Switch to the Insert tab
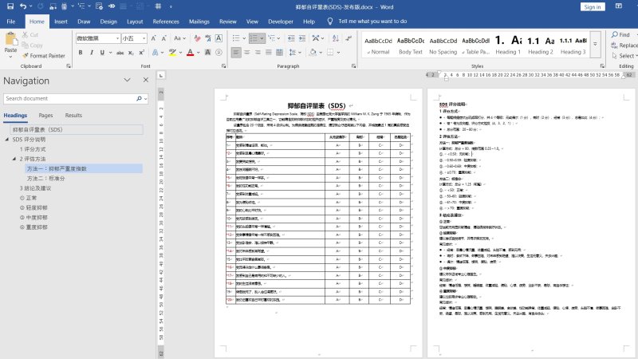This screenshot has height=359, width=638. pyautogui.click(x=61, y=22)
